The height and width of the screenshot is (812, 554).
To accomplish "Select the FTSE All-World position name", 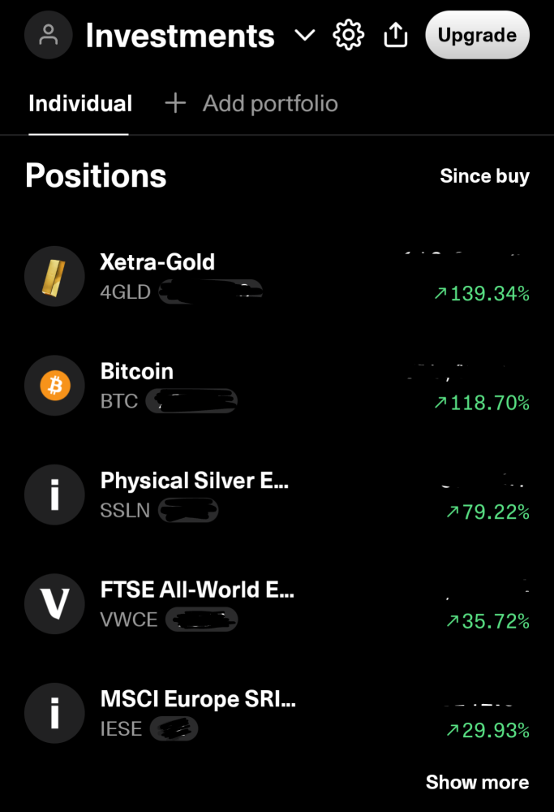I will tap(197, 590).
